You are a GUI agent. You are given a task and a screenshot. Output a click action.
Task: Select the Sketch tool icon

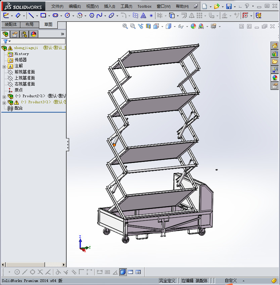[x=6, y=15]
